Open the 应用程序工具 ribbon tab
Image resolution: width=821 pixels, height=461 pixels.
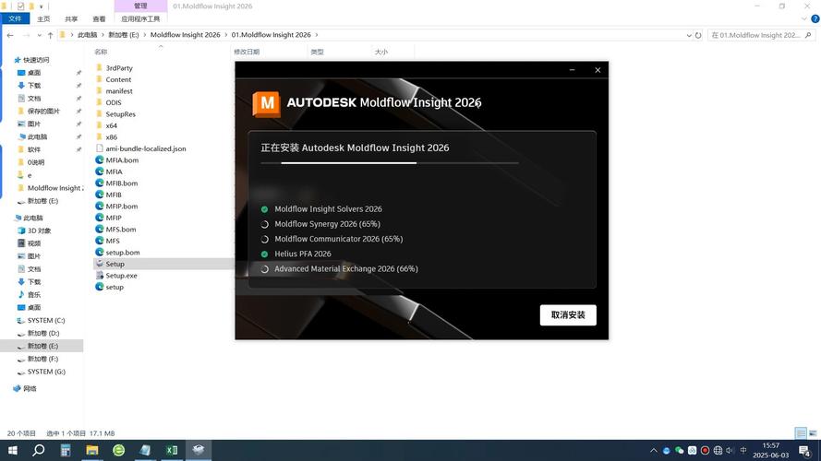click(140, 18)
